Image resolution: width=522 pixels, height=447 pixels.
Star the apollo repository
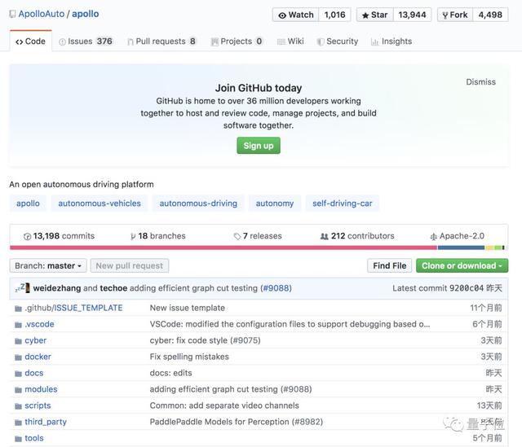pos(378,15)
